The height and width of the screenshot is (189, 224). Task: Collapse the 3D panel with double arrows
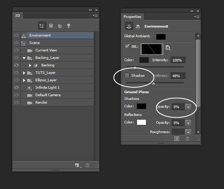click(90, 10)
